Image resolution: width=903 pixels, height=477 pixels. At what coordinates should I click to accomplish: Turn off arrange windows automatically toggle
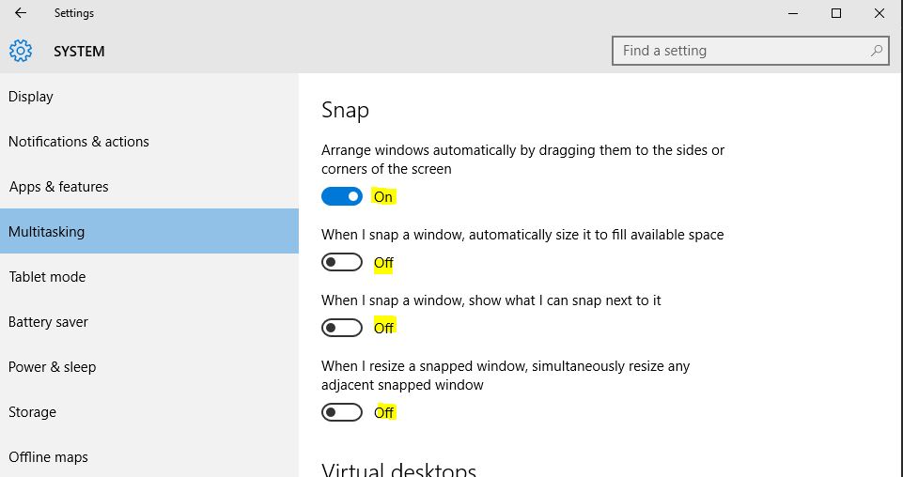pos(342,196)
